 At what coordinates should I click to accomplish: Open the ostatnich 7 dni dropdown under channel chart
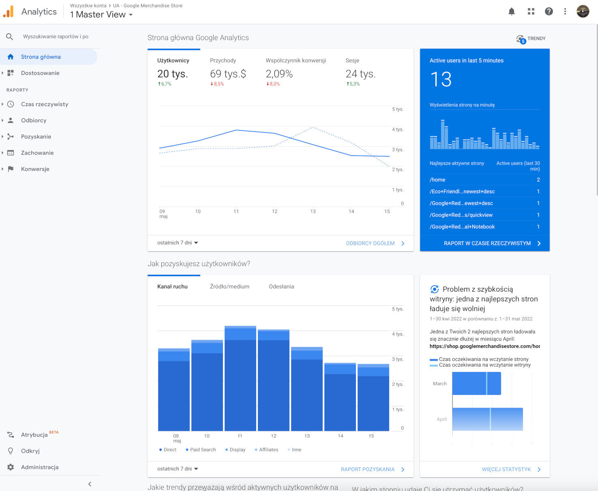[x=178, y=469]
